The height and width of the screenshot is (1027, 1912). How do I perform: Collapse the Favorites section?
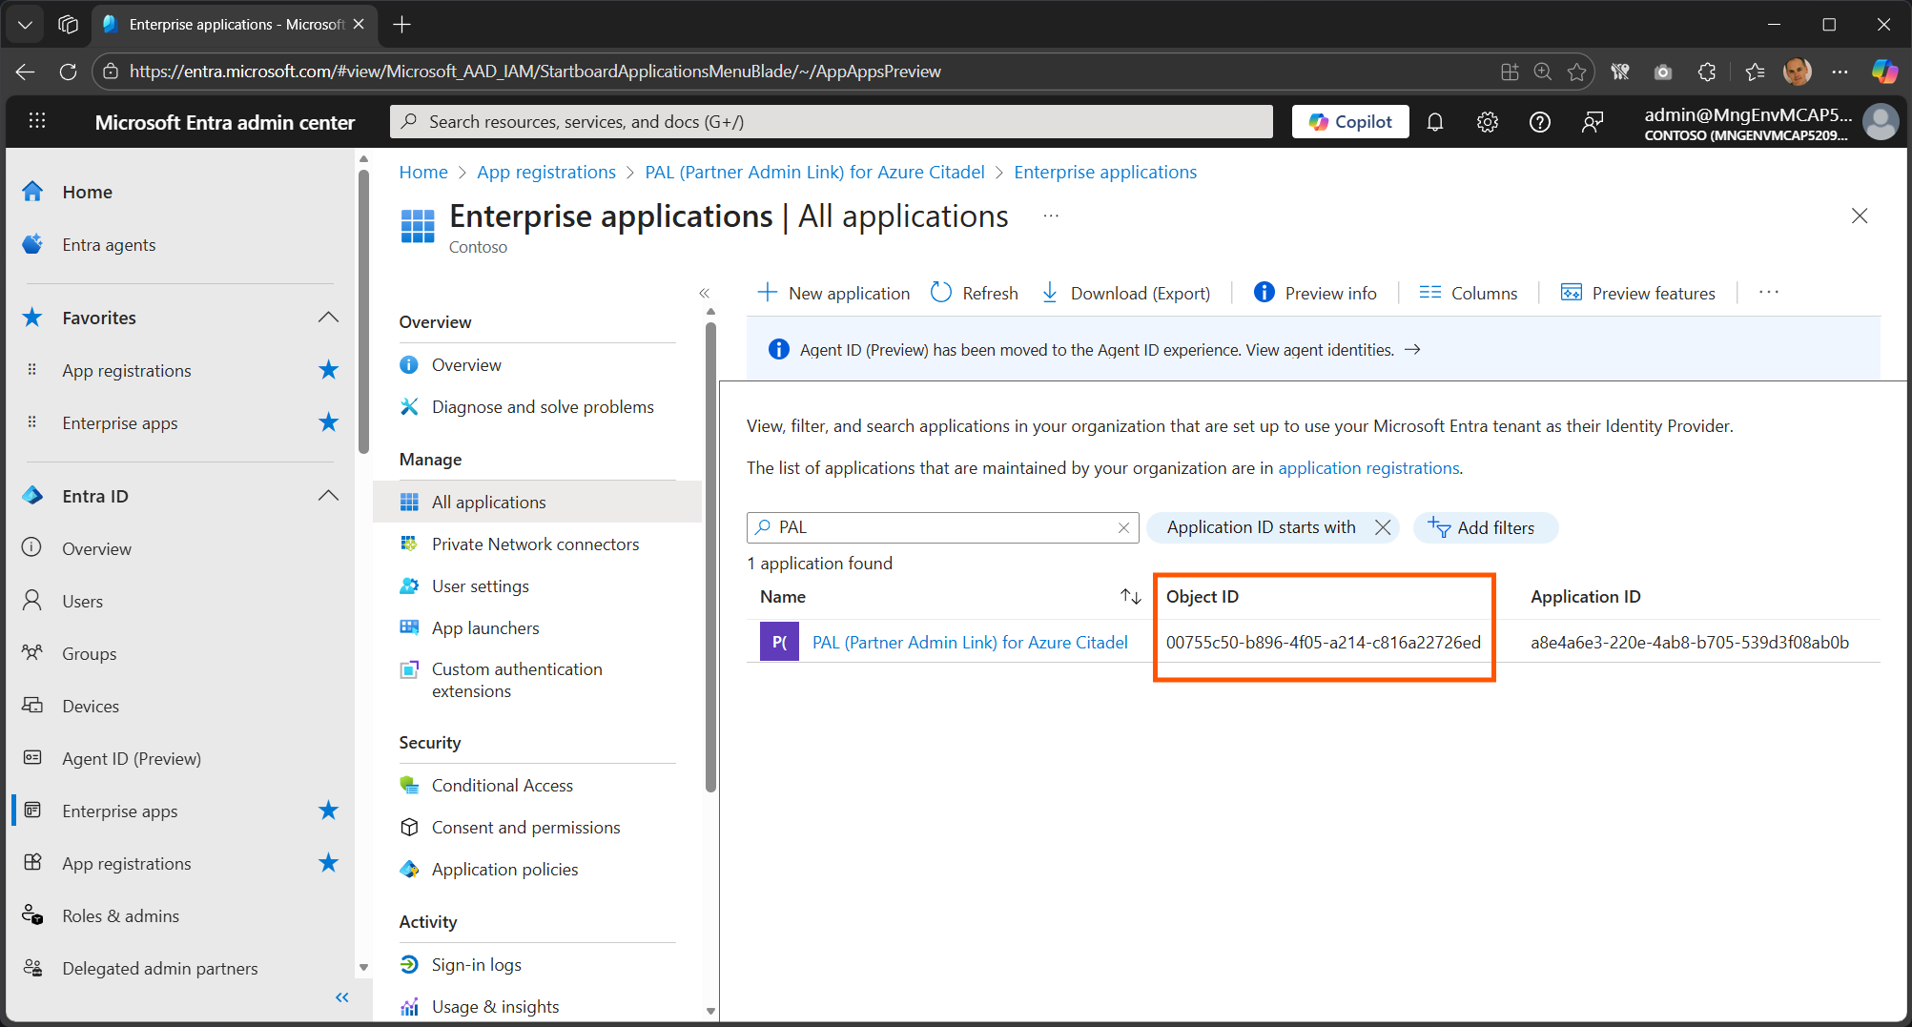328,318
